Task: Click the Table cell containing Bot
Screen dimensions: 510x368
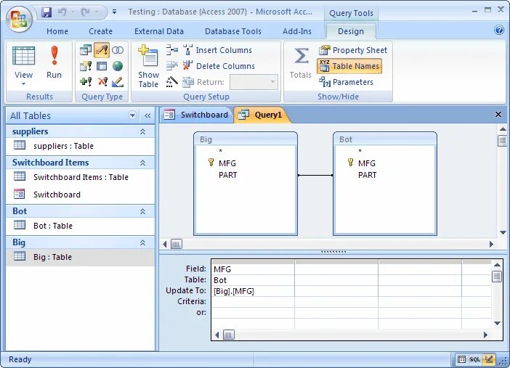Action: coord(253,280)
